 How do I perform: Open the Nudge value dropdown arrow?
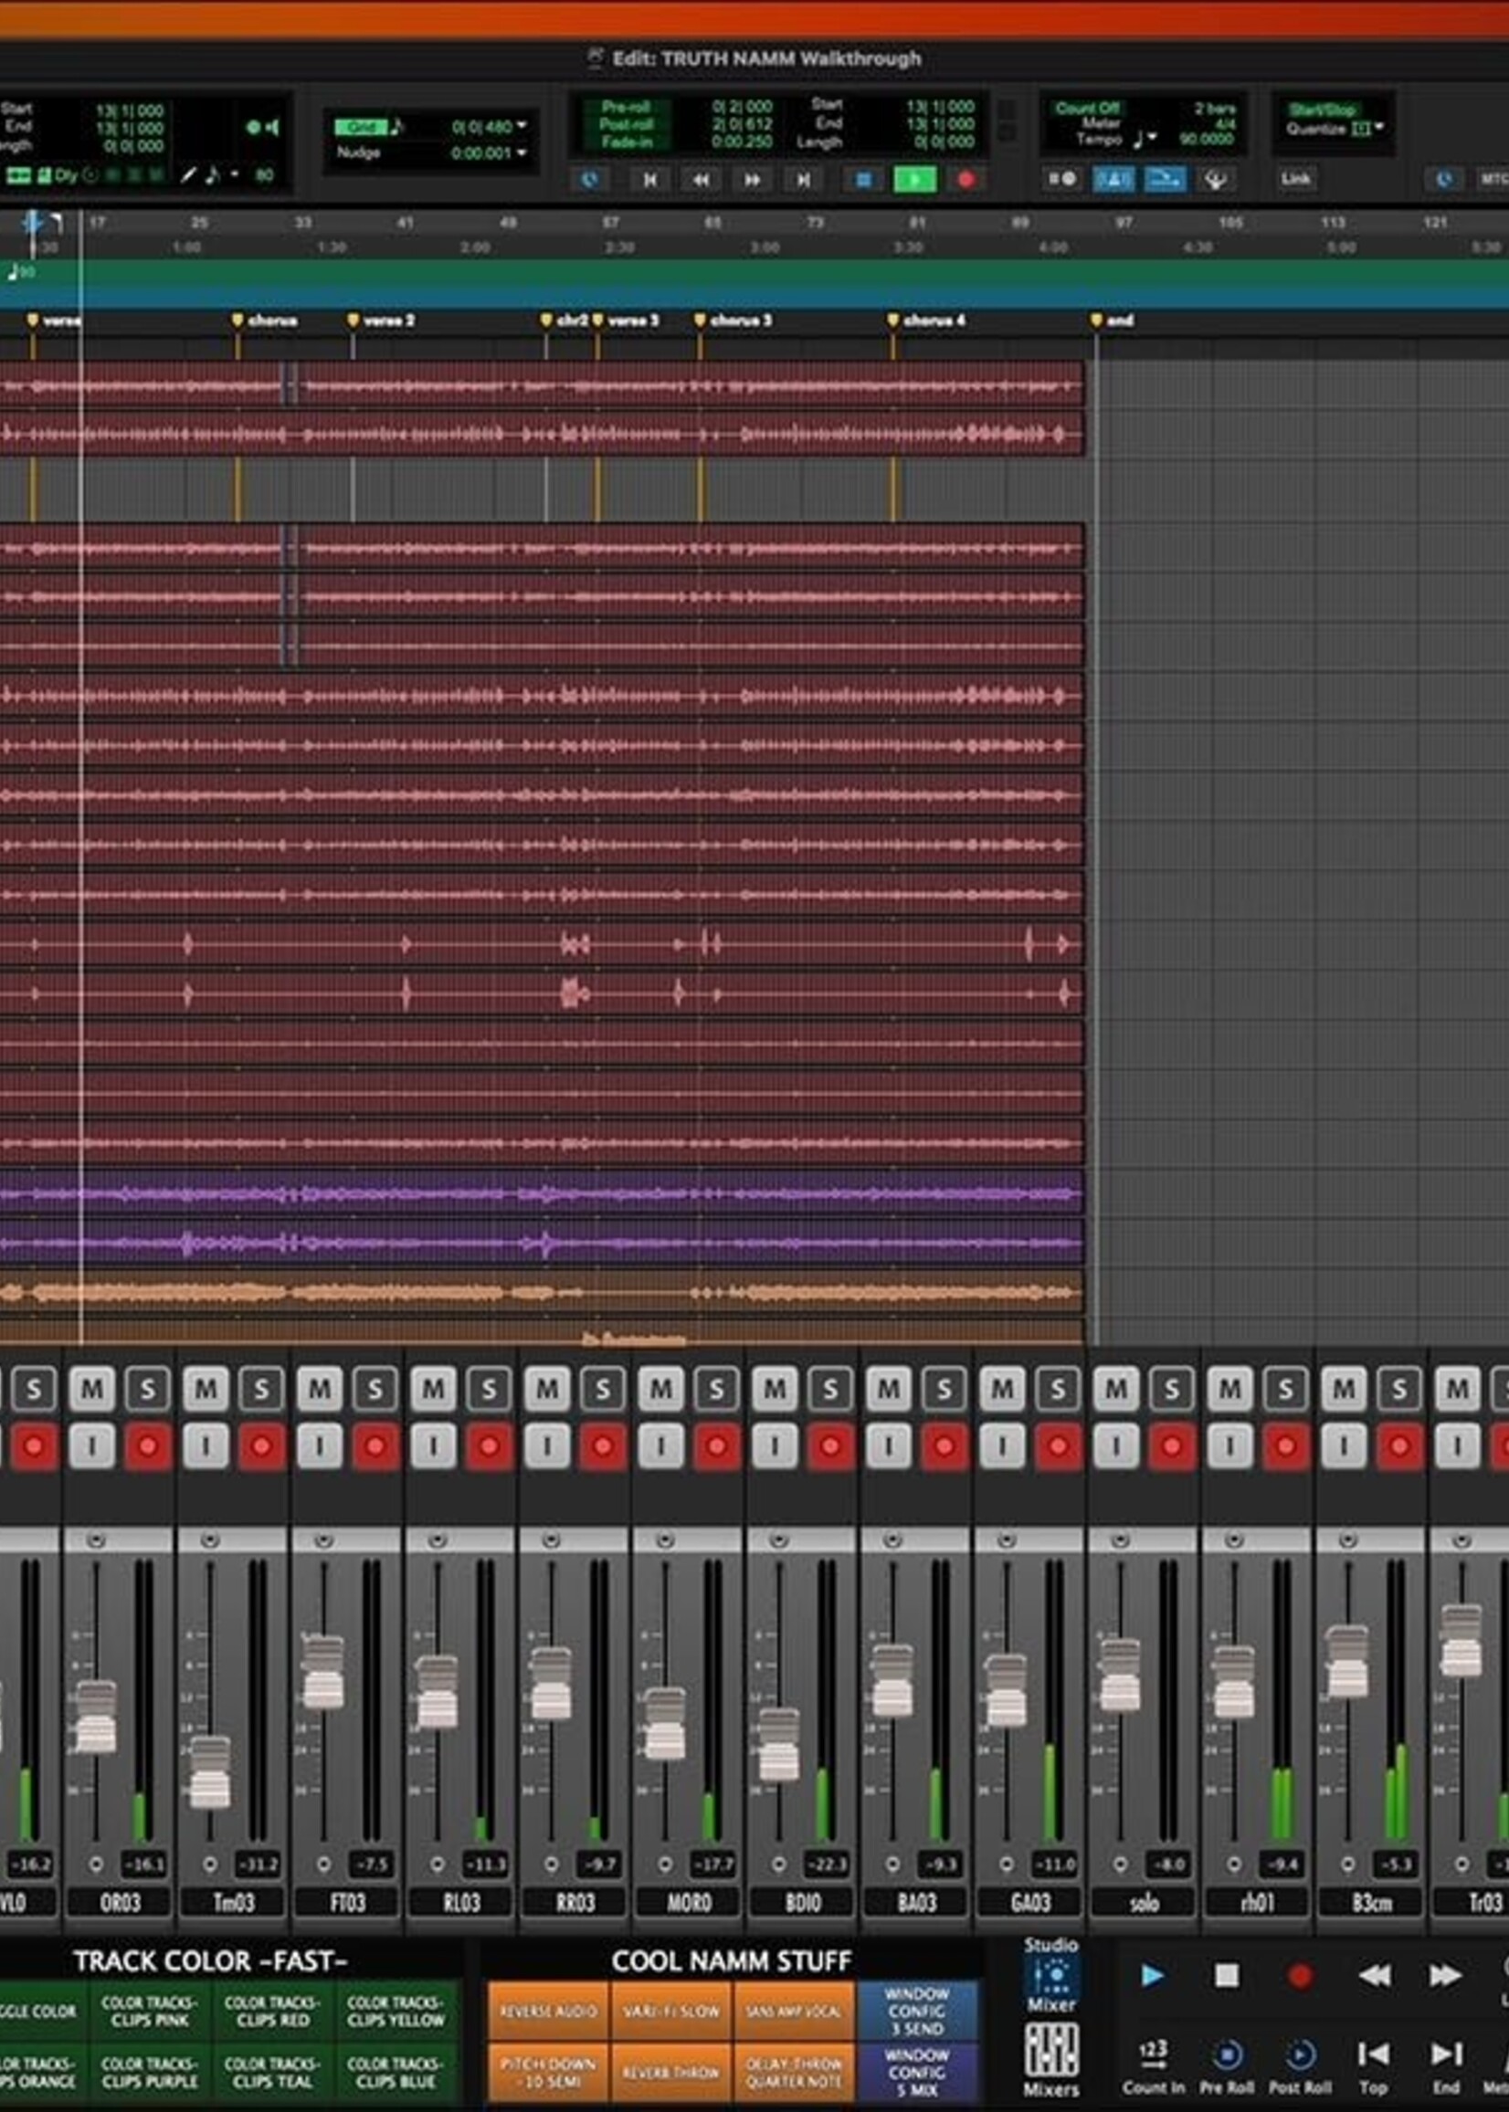point(522,152)
